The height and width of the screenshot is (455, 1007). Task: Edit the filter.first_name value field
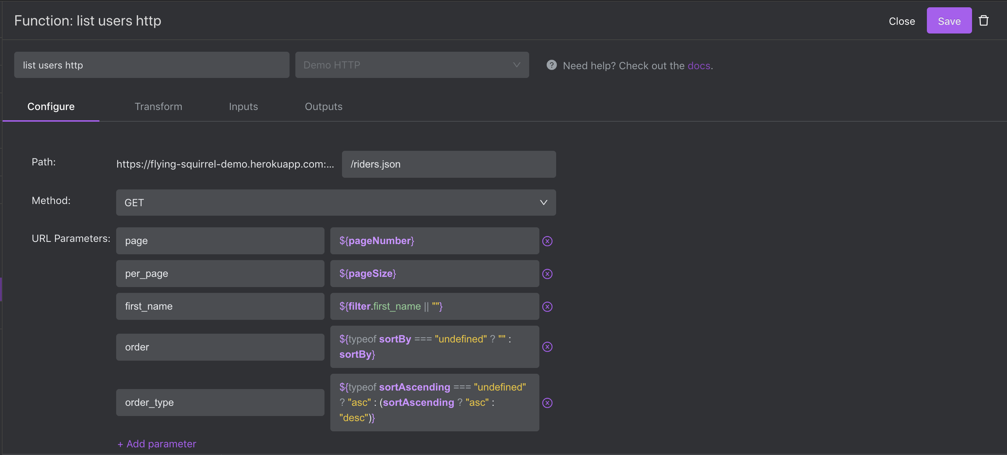435,306
